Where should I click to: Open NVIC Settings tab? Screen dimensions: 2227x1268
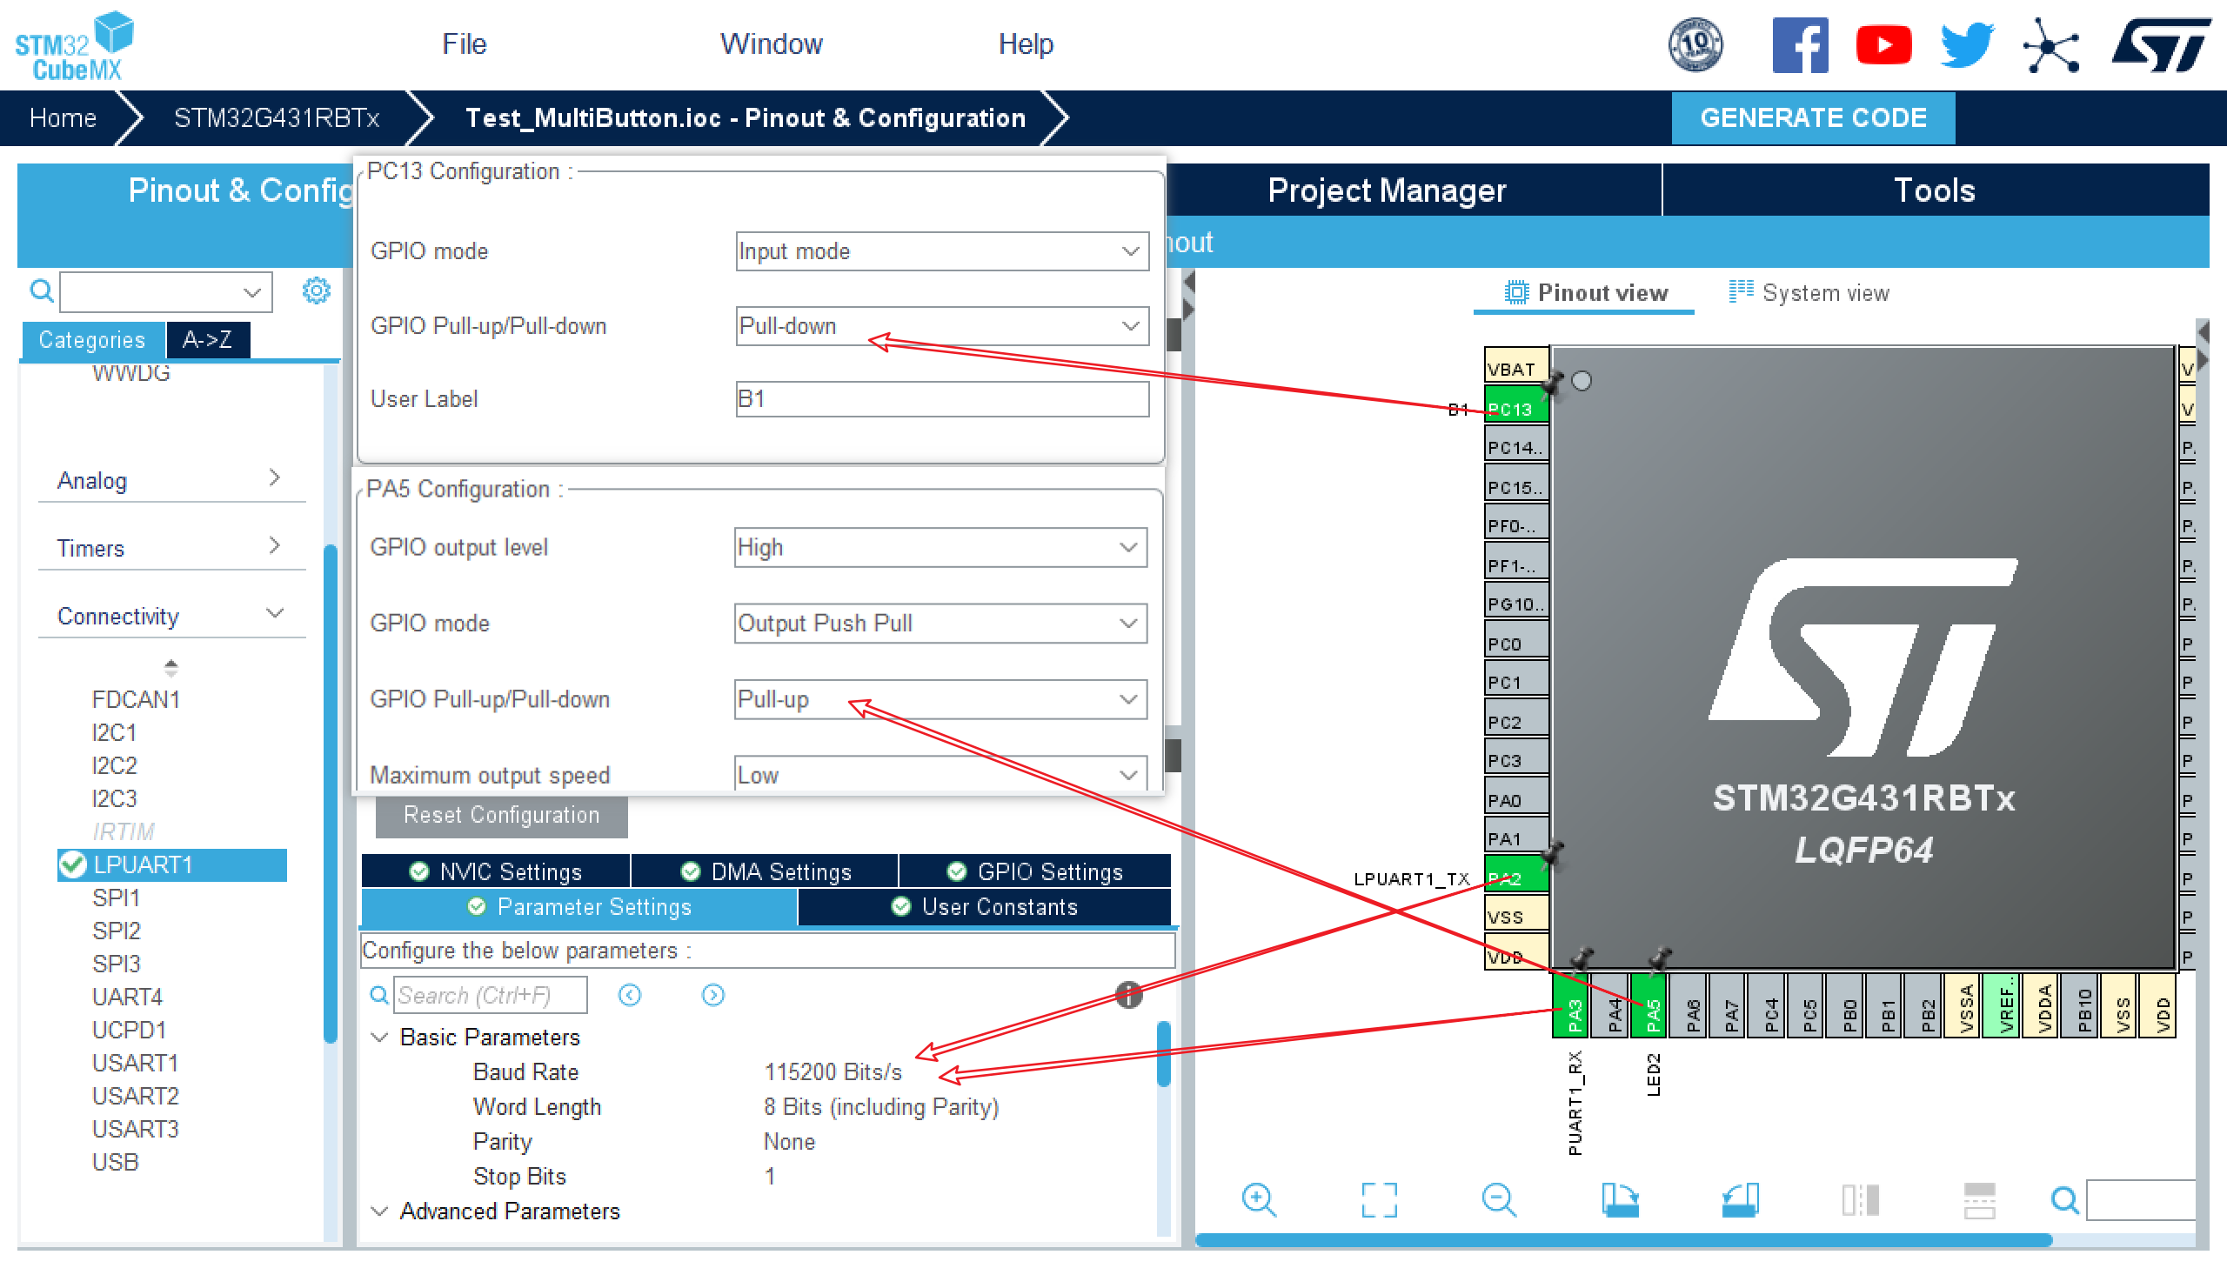point(496,871)
